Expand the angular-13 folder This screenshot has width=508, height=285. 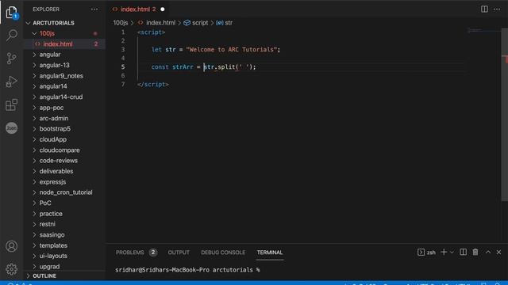(x=55, y=65)
